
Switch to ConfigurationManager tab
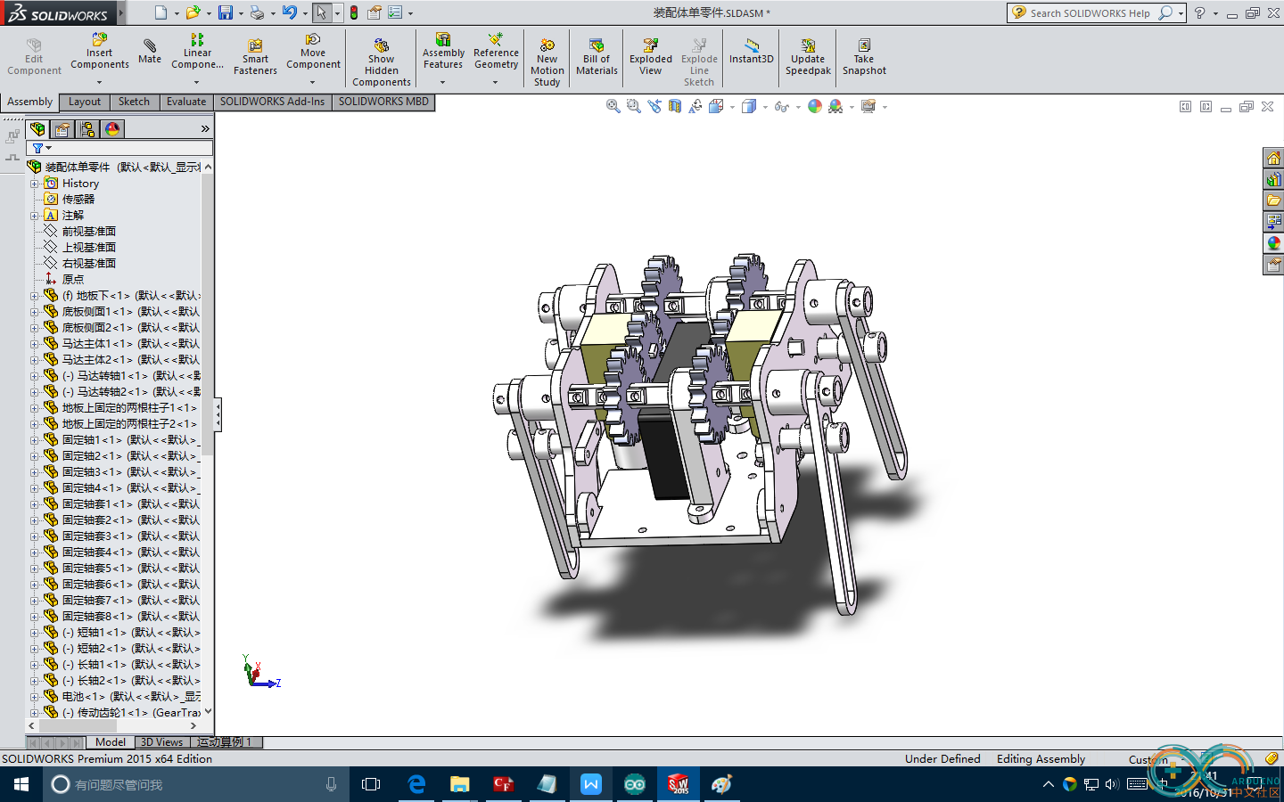click(87, 129)
